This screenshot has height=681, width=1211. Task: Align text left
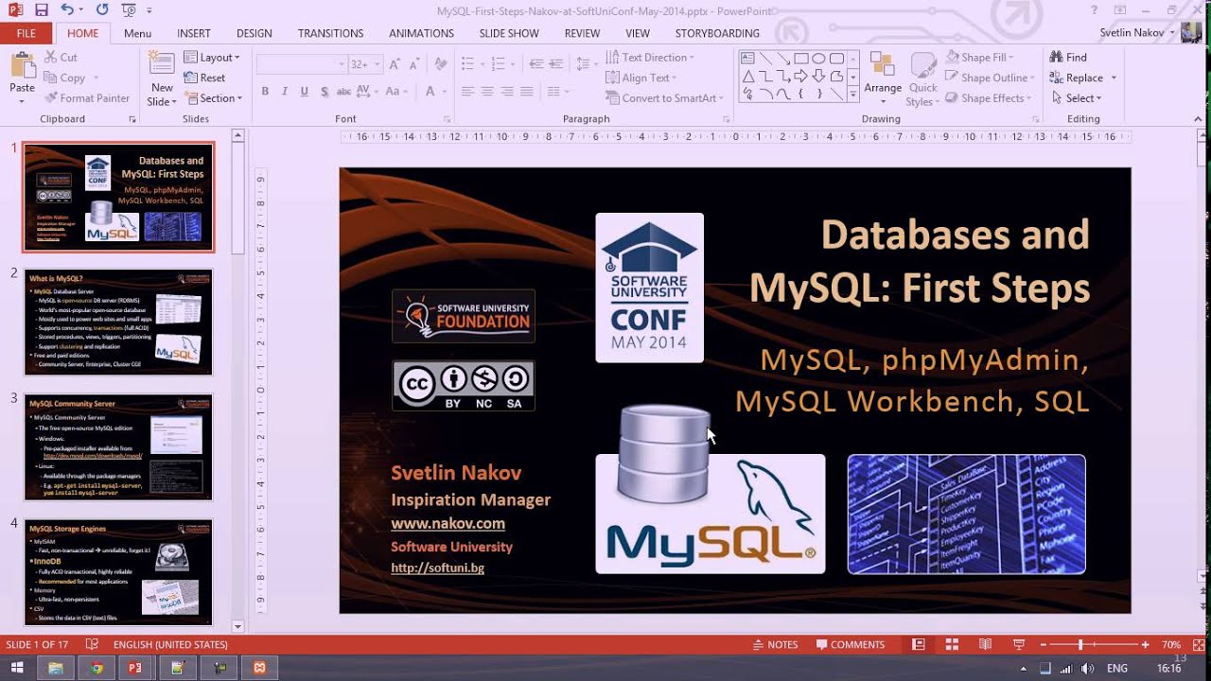(x=467, y=92)
